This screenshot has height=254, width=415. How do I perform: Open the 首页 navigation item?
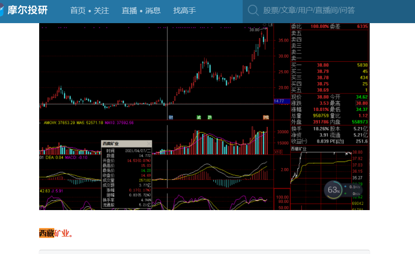[78, 10]
